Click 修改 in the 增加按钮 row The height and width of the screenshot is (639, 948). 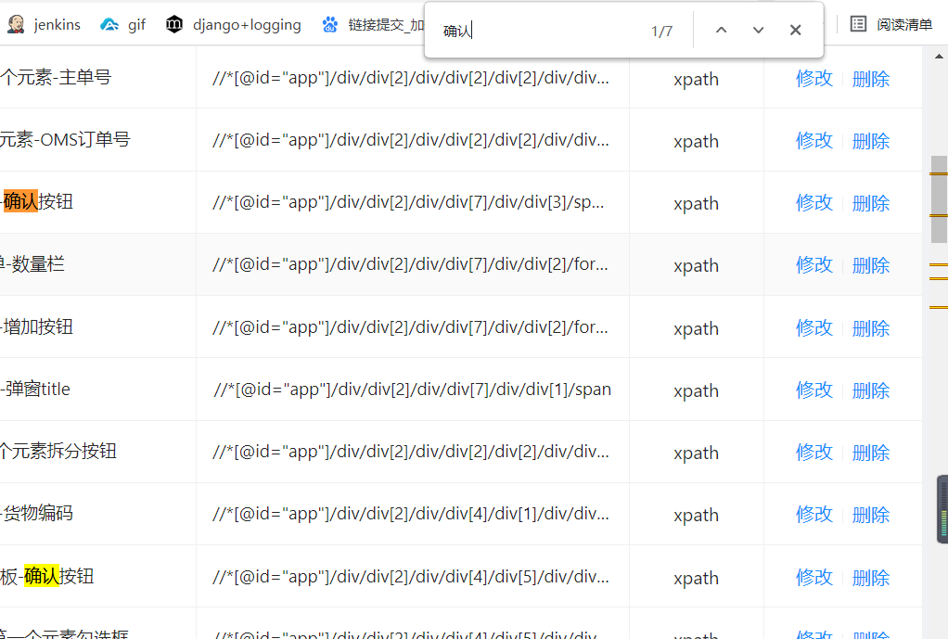coord(814,328)
